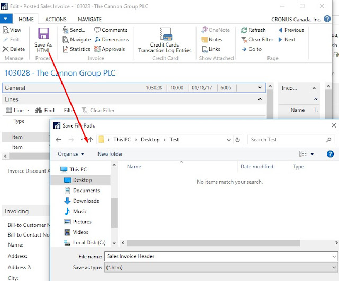This screenshot has width=339, height=281.
Task: Go back in Save File Path dialog
Action: click(x=58, y=140)
